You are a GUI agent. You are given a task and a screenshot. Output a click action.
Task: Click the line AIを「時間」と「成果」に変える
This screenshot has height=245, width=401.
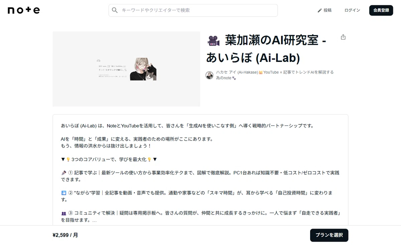(137, 139)
